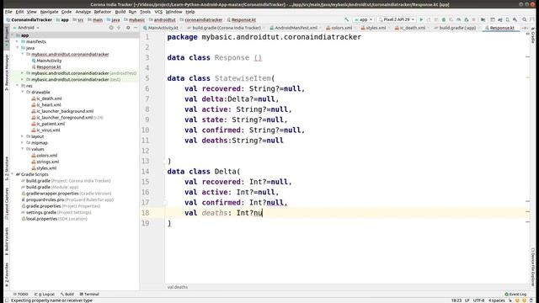Click the SDK Manager icon in toolbar
539x303 pixels.
point(515,19)
